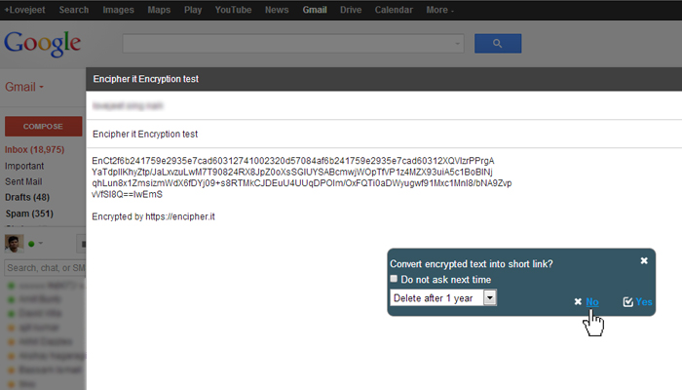Image resolution: width=682 pixels, height=390 pixels.
Task: Click the Search, chat, or SMS field
Action: (x=45, y=268)
